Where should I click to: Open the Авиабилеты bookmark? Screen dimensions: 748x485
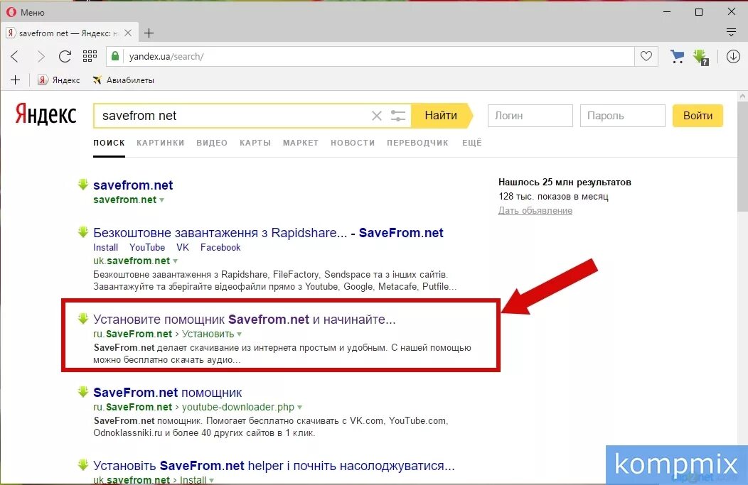tap(123, 80)
